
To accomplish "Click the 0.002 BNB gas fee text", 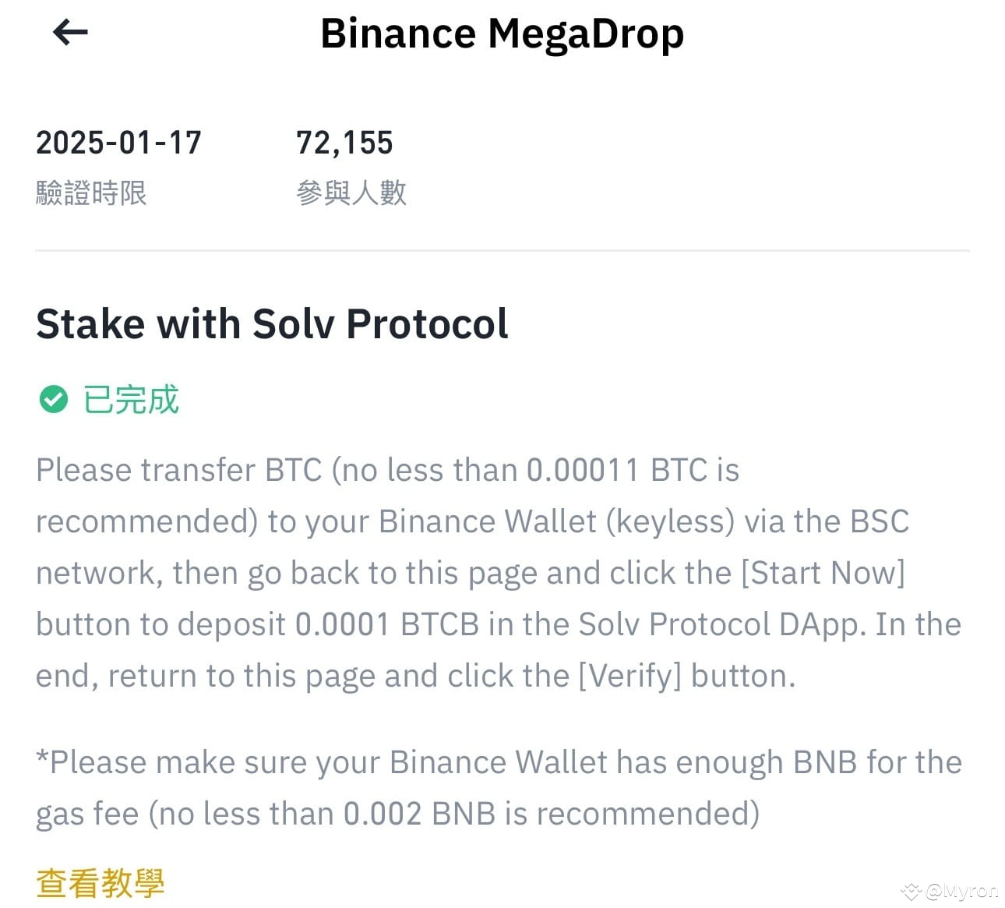I will (x=419, y=814).
